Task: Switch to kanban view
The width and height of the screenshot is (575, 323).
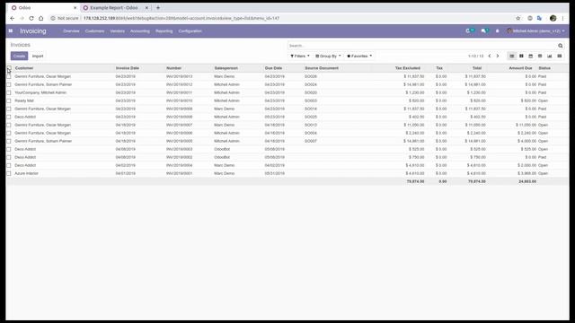Action: tap(521, 56)
